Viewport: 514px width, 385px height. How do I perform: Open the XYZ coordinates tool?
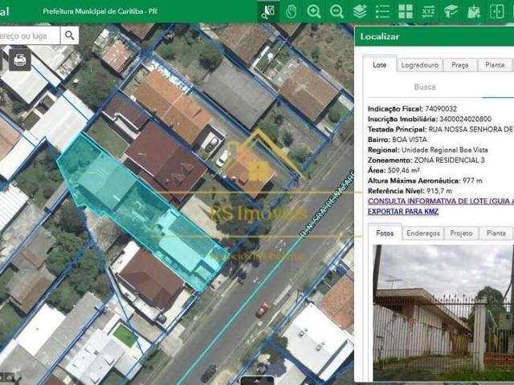click(428, 11)
